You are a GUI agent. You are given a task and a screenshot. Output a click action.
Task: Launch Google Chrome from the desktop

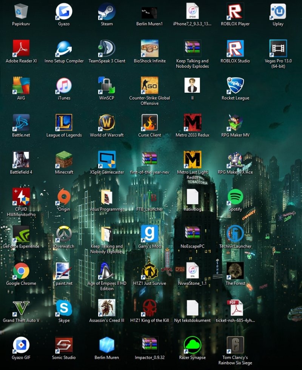click(21, 271)
